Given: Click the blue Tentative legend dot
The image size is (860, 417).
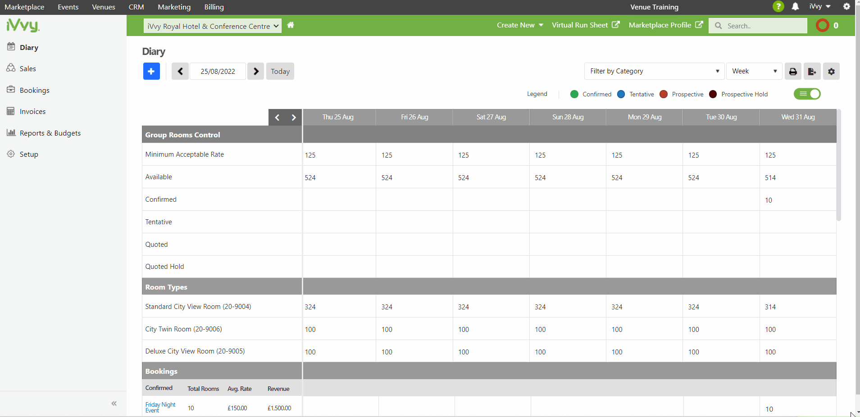Looking at the screenshot, I should [x=621, y=94].
